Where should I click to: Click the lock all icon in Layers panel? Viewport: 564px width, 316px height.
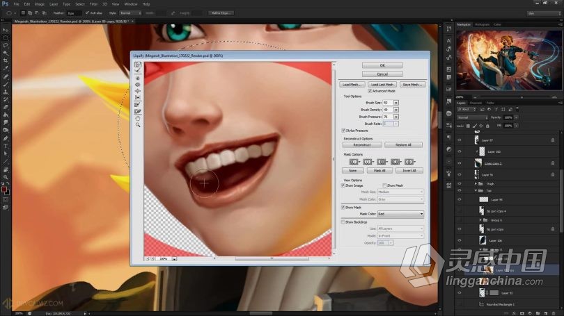[x=487, y=126]
